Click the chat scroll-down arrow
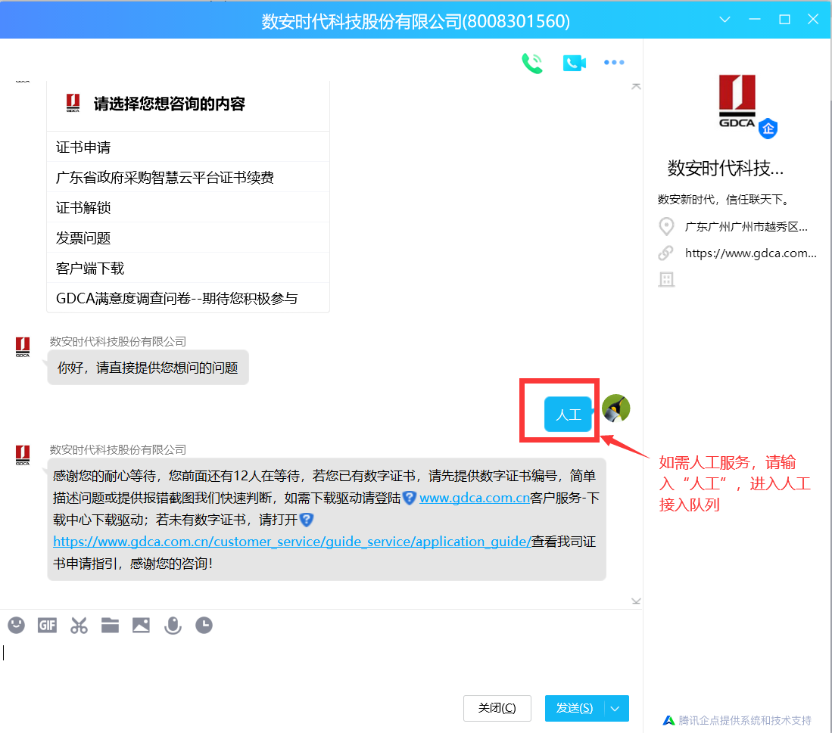Screen dimensions: 832x733 [636, 601]
